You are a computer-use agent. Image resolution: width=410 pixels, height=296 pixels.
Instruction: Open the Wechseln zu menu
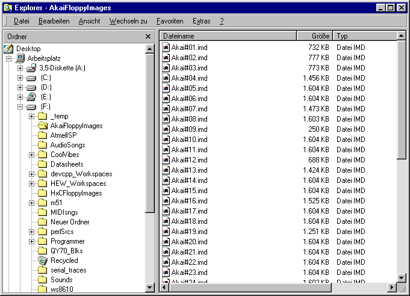[x=128, y=21]
